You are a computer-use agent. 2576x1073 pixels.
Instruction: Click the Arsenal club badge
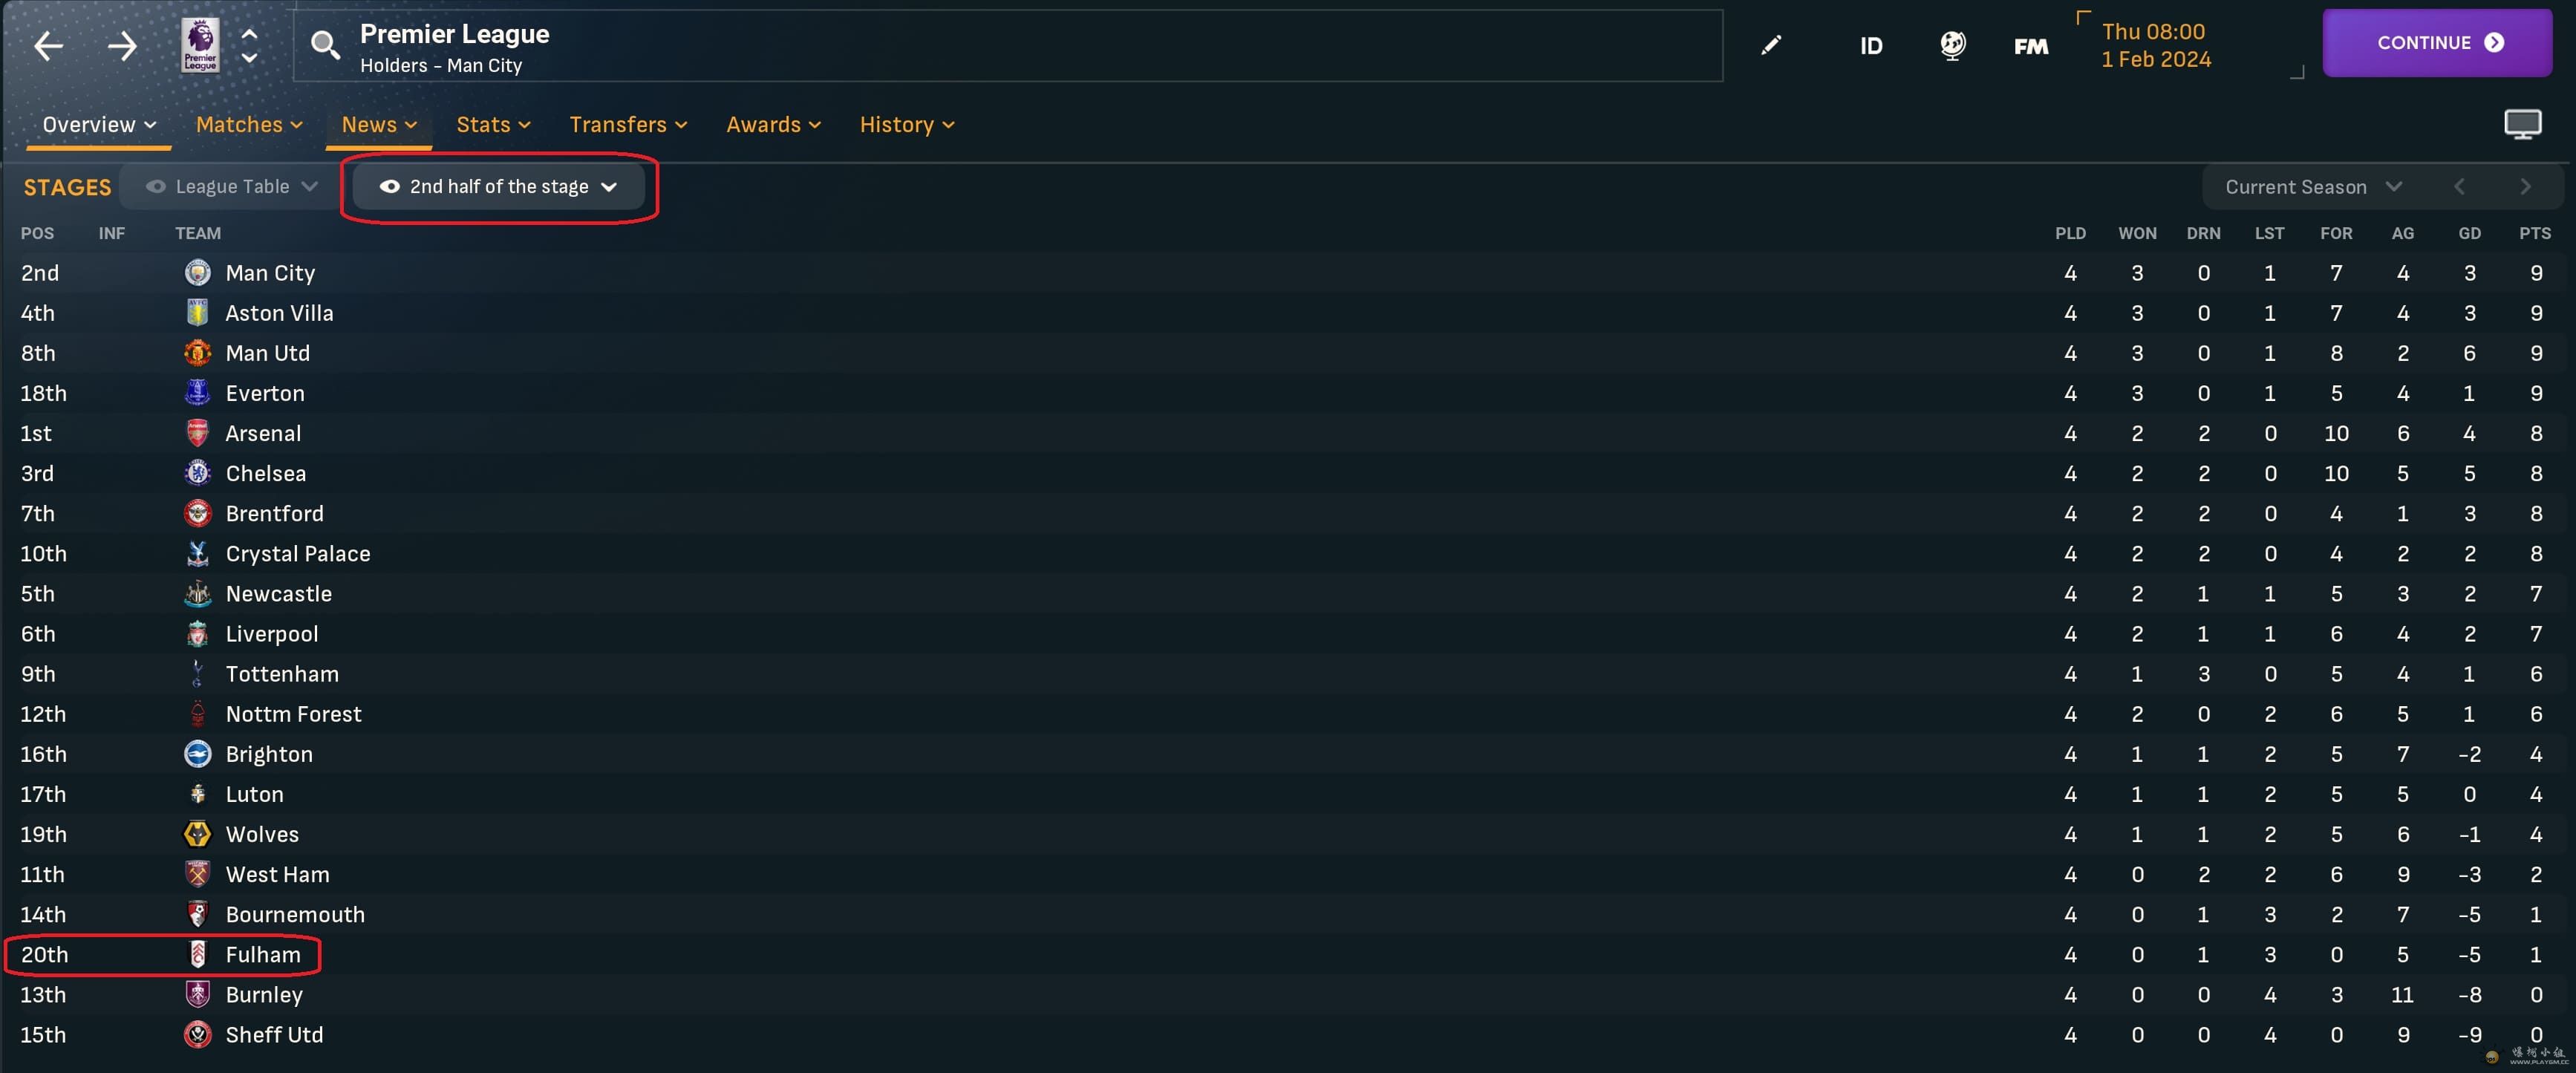point(198,433)
